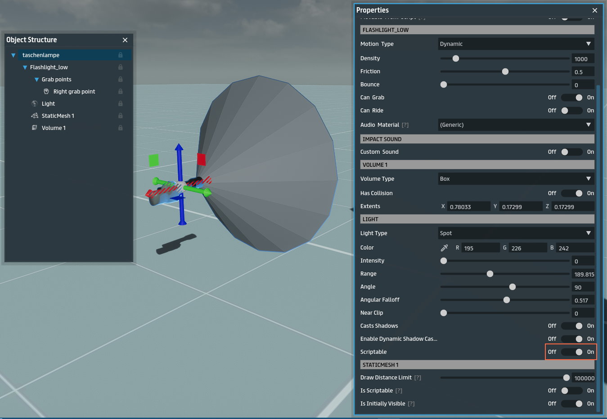Select StaticMesh 1 in Object Structure
This screenshot has width=607, height=419.
click(58, 116)
